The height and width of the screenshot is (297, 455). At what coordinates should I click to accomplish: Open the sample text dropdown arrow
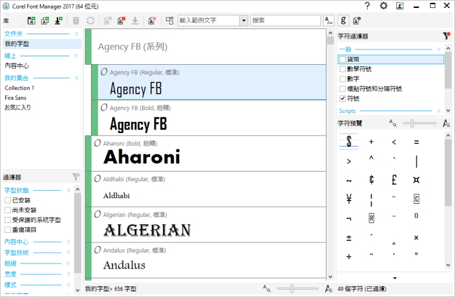tap(244, 20)
